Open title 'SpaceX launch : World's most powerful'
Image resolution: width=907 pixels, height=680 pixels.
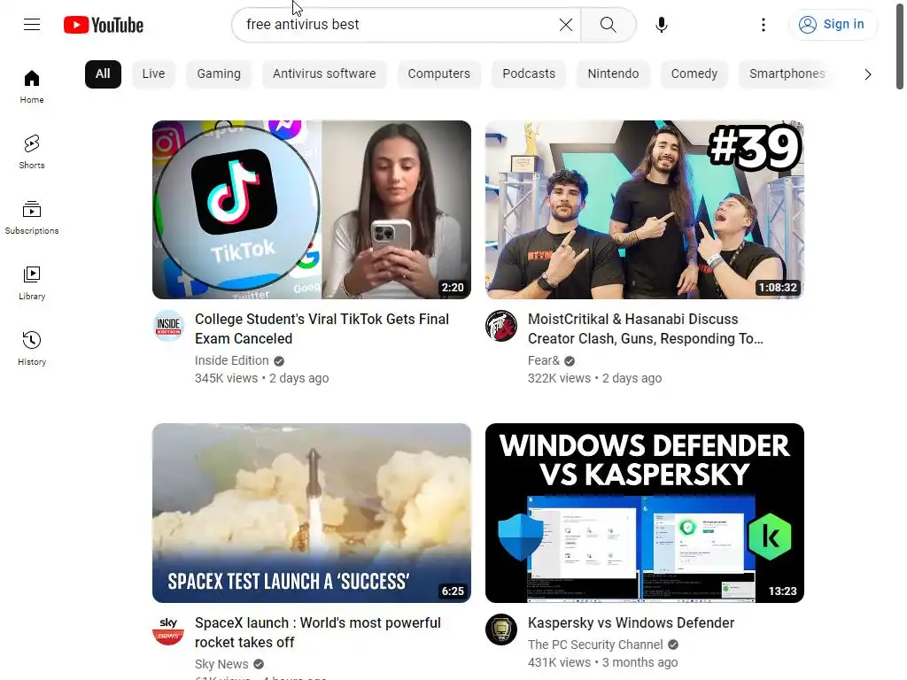tap(318, 632)
